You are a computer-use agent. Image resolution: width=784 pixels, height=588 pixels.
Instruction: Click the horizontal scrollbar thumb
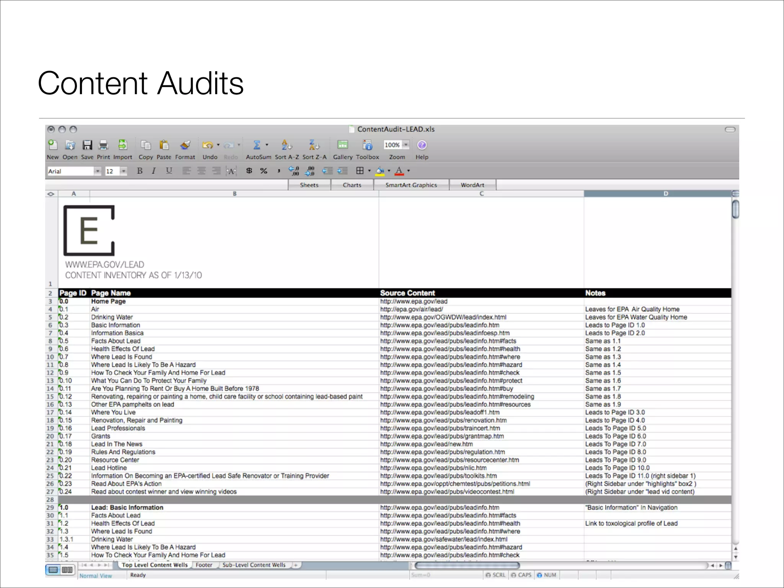click(467, 565)
